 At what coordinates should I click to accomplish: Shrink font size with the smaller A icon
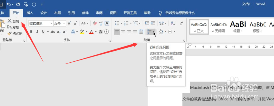(75, 23)
